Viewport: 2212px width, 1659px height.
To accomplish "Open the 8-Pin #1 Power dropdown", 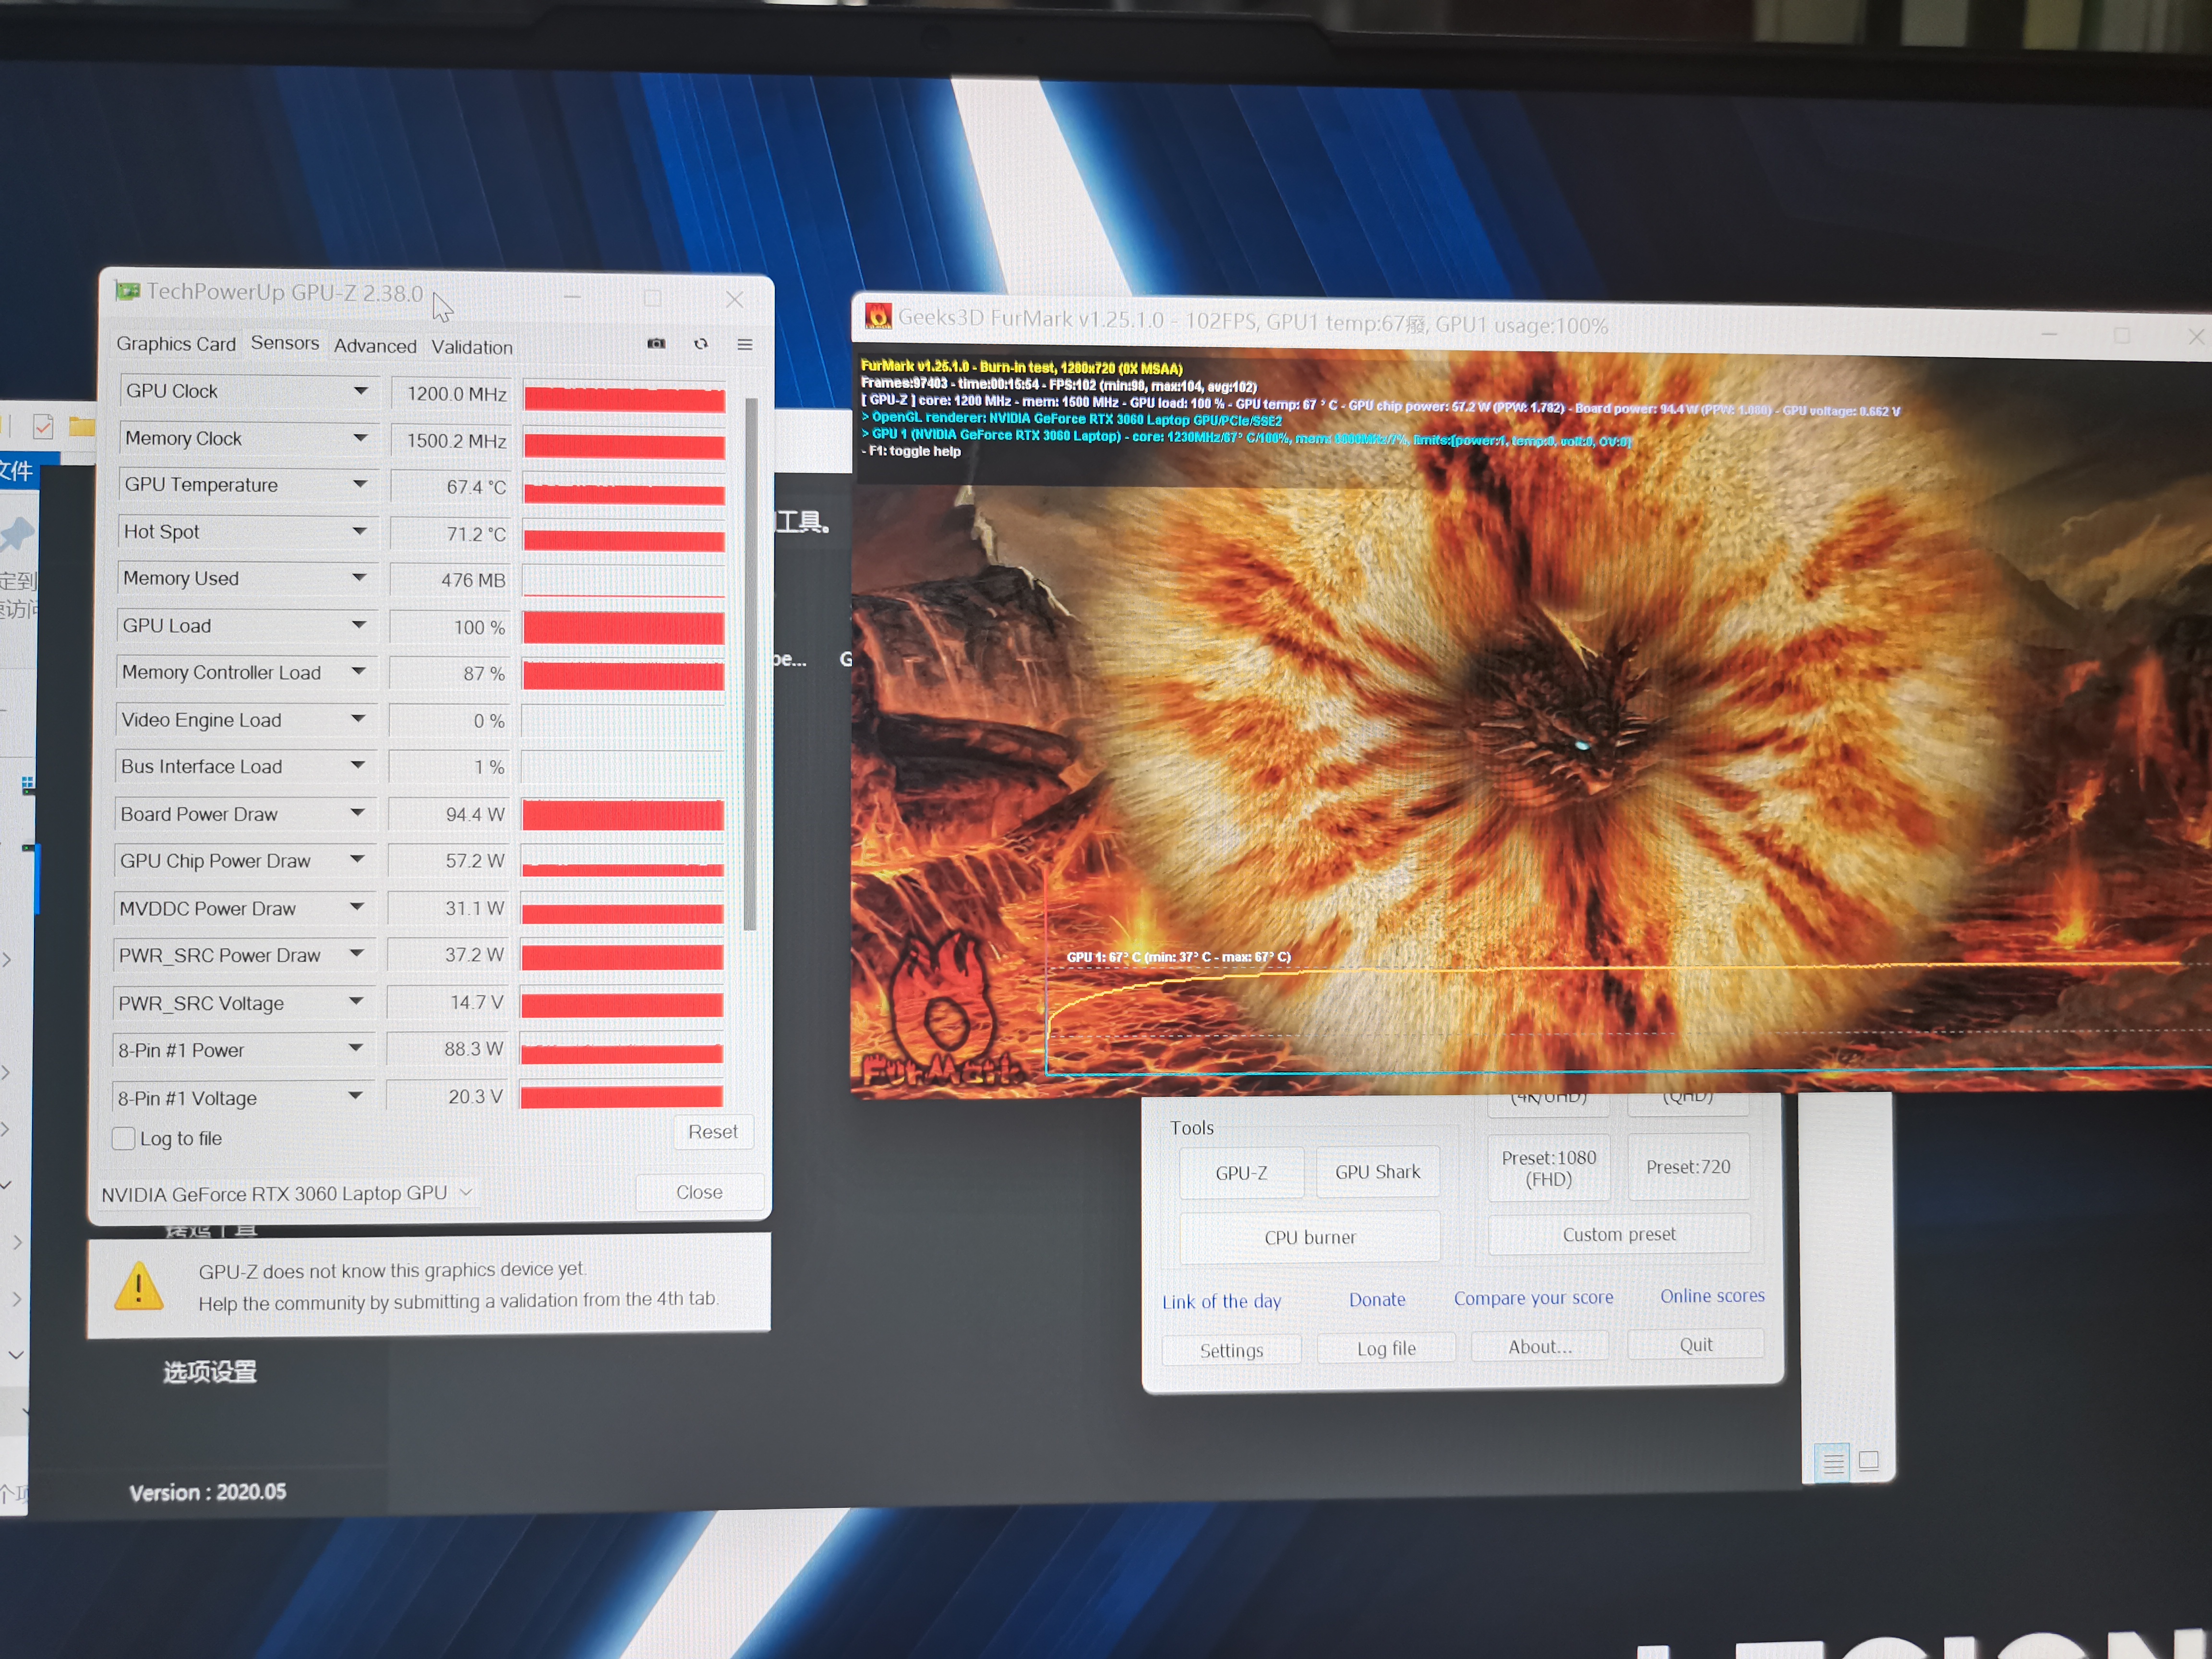I will [x=355, y=1047].
